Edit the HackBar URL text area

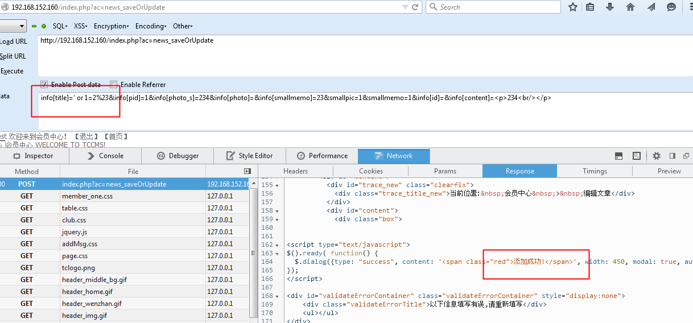[365, 55]
